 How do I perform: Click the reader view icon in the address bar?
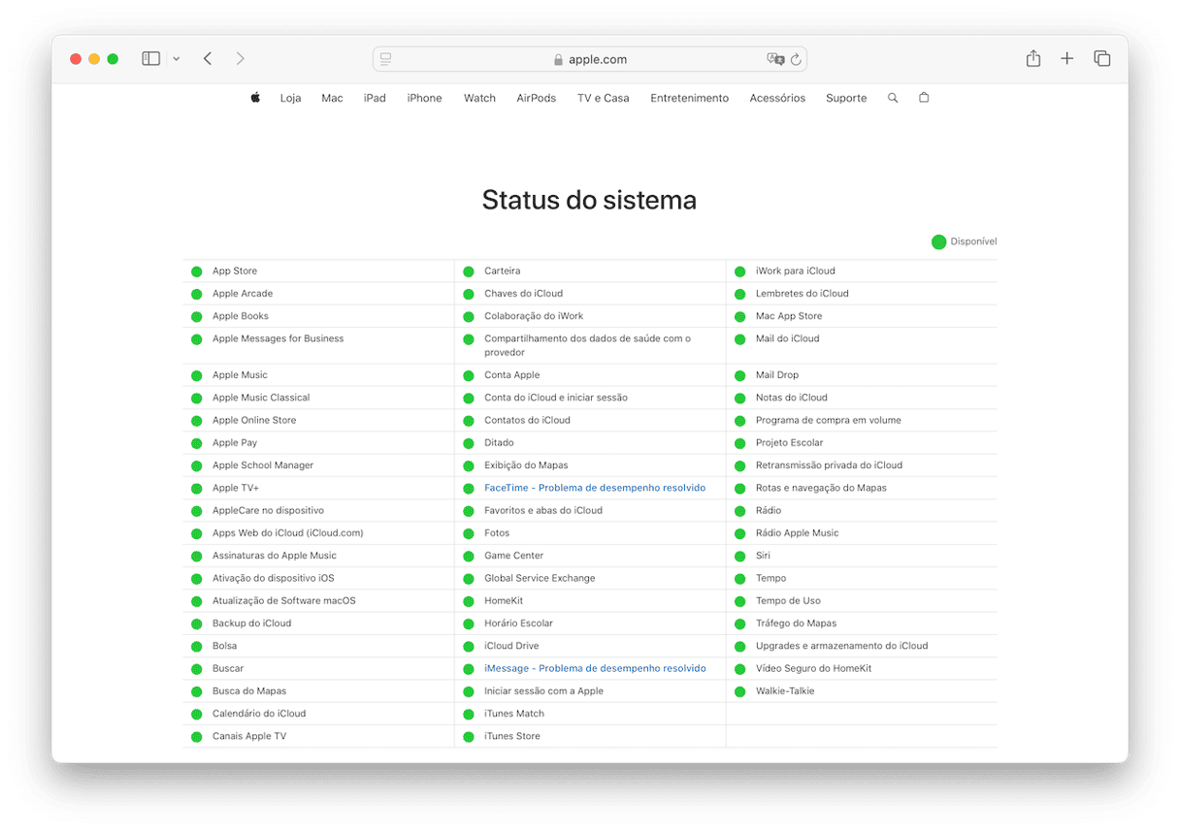tap(385, 59)
